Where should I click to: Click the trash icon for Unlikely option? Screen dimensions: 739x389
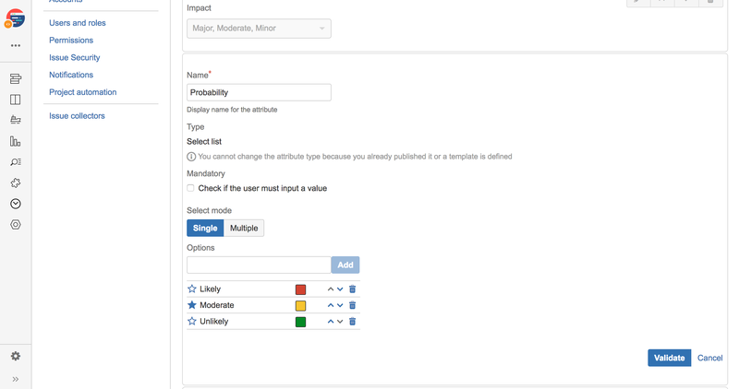(x=352, y=322)
